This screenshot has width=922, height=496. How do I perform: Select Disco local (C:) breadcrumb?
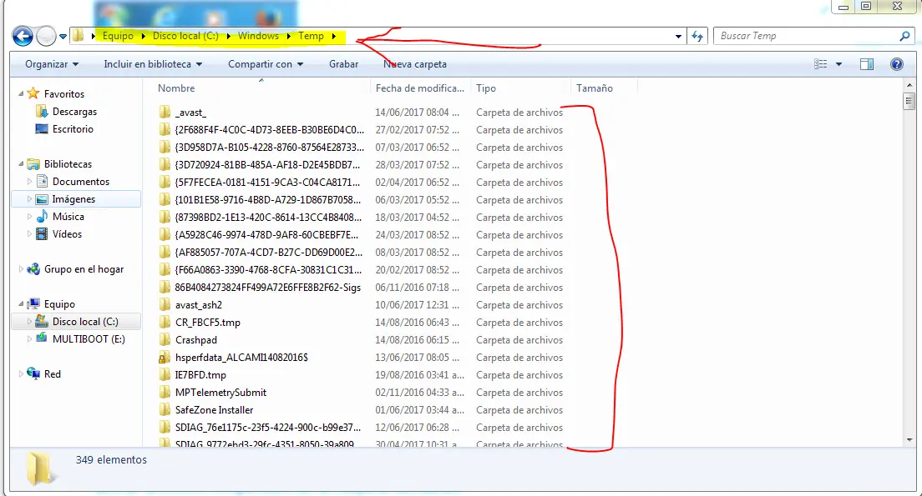(x=185, y=36)
